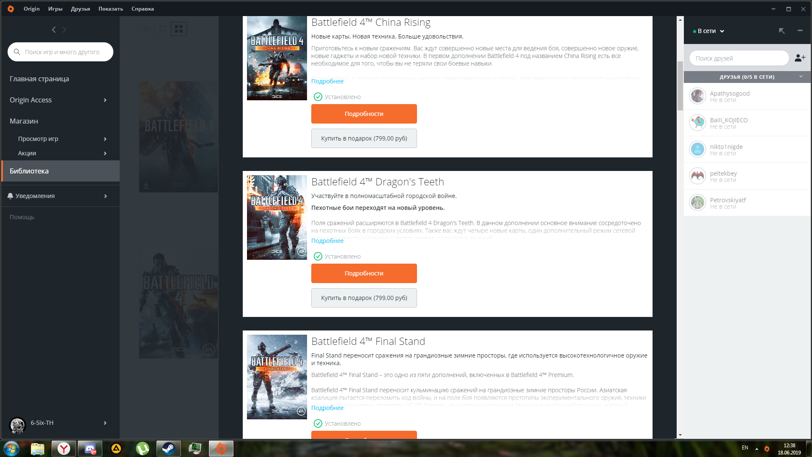Click the Поиск друзей input field
Image resolution: width=812 pixels, height=457 pixels.
739,58
